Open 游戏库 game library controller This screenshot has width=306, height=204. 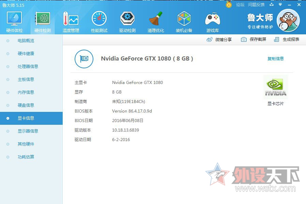coord(213,22)
